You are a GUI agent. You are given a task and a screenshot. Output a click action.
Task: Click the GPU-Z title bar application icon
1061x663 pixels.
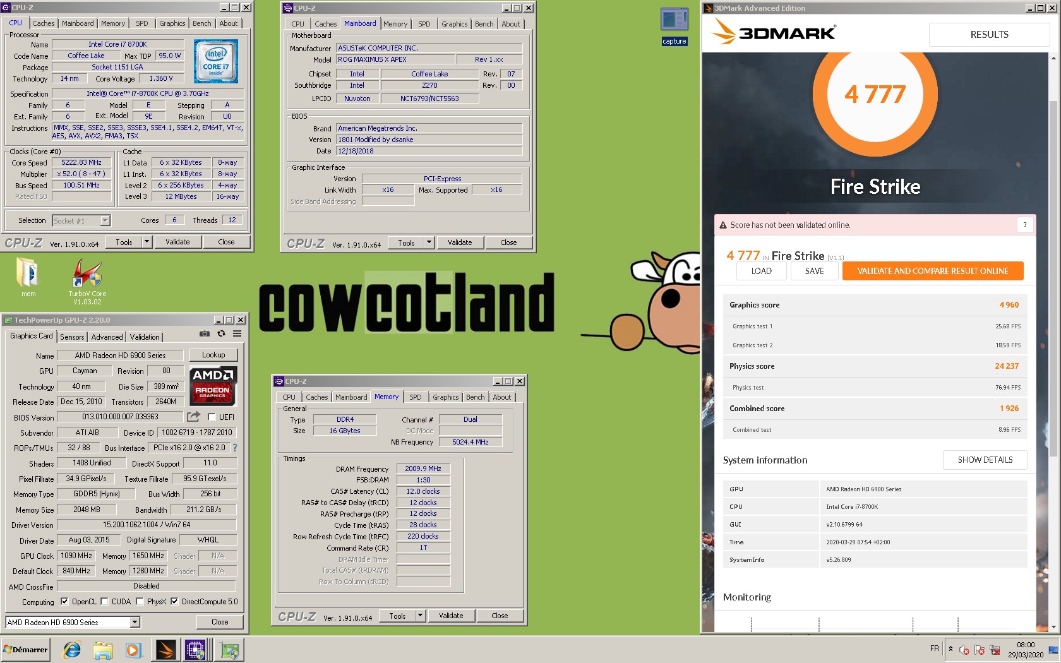8,320
